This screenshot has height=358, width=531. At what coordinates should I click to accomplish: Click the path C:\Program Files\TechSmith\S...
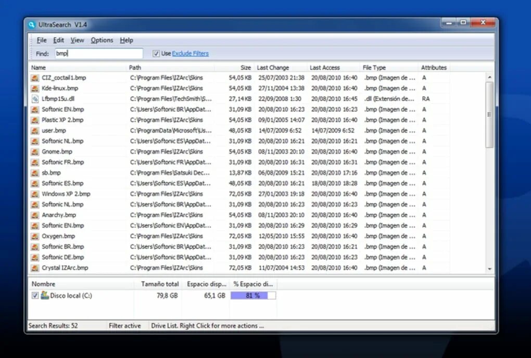171,99
